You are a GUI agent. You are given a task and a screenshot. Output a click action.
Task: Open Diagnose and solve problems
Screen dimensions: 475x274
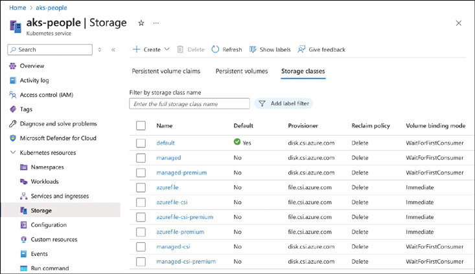(x=58, y=123)
